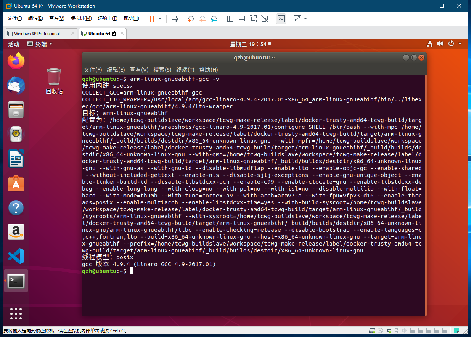Open terminal 编辑(E) menu
Image resolution: width=471 pixels, height=337 pixels.
click(x=116, y=70)
